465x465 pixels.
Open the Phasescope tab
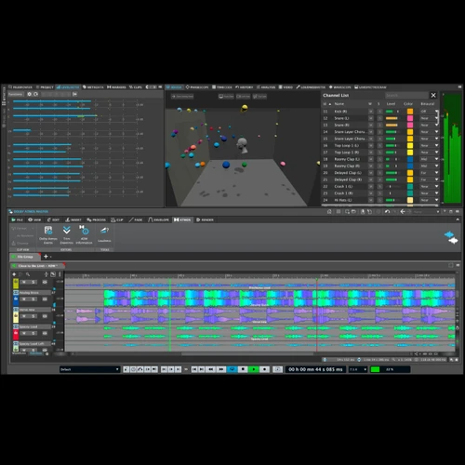coord(197,87)
